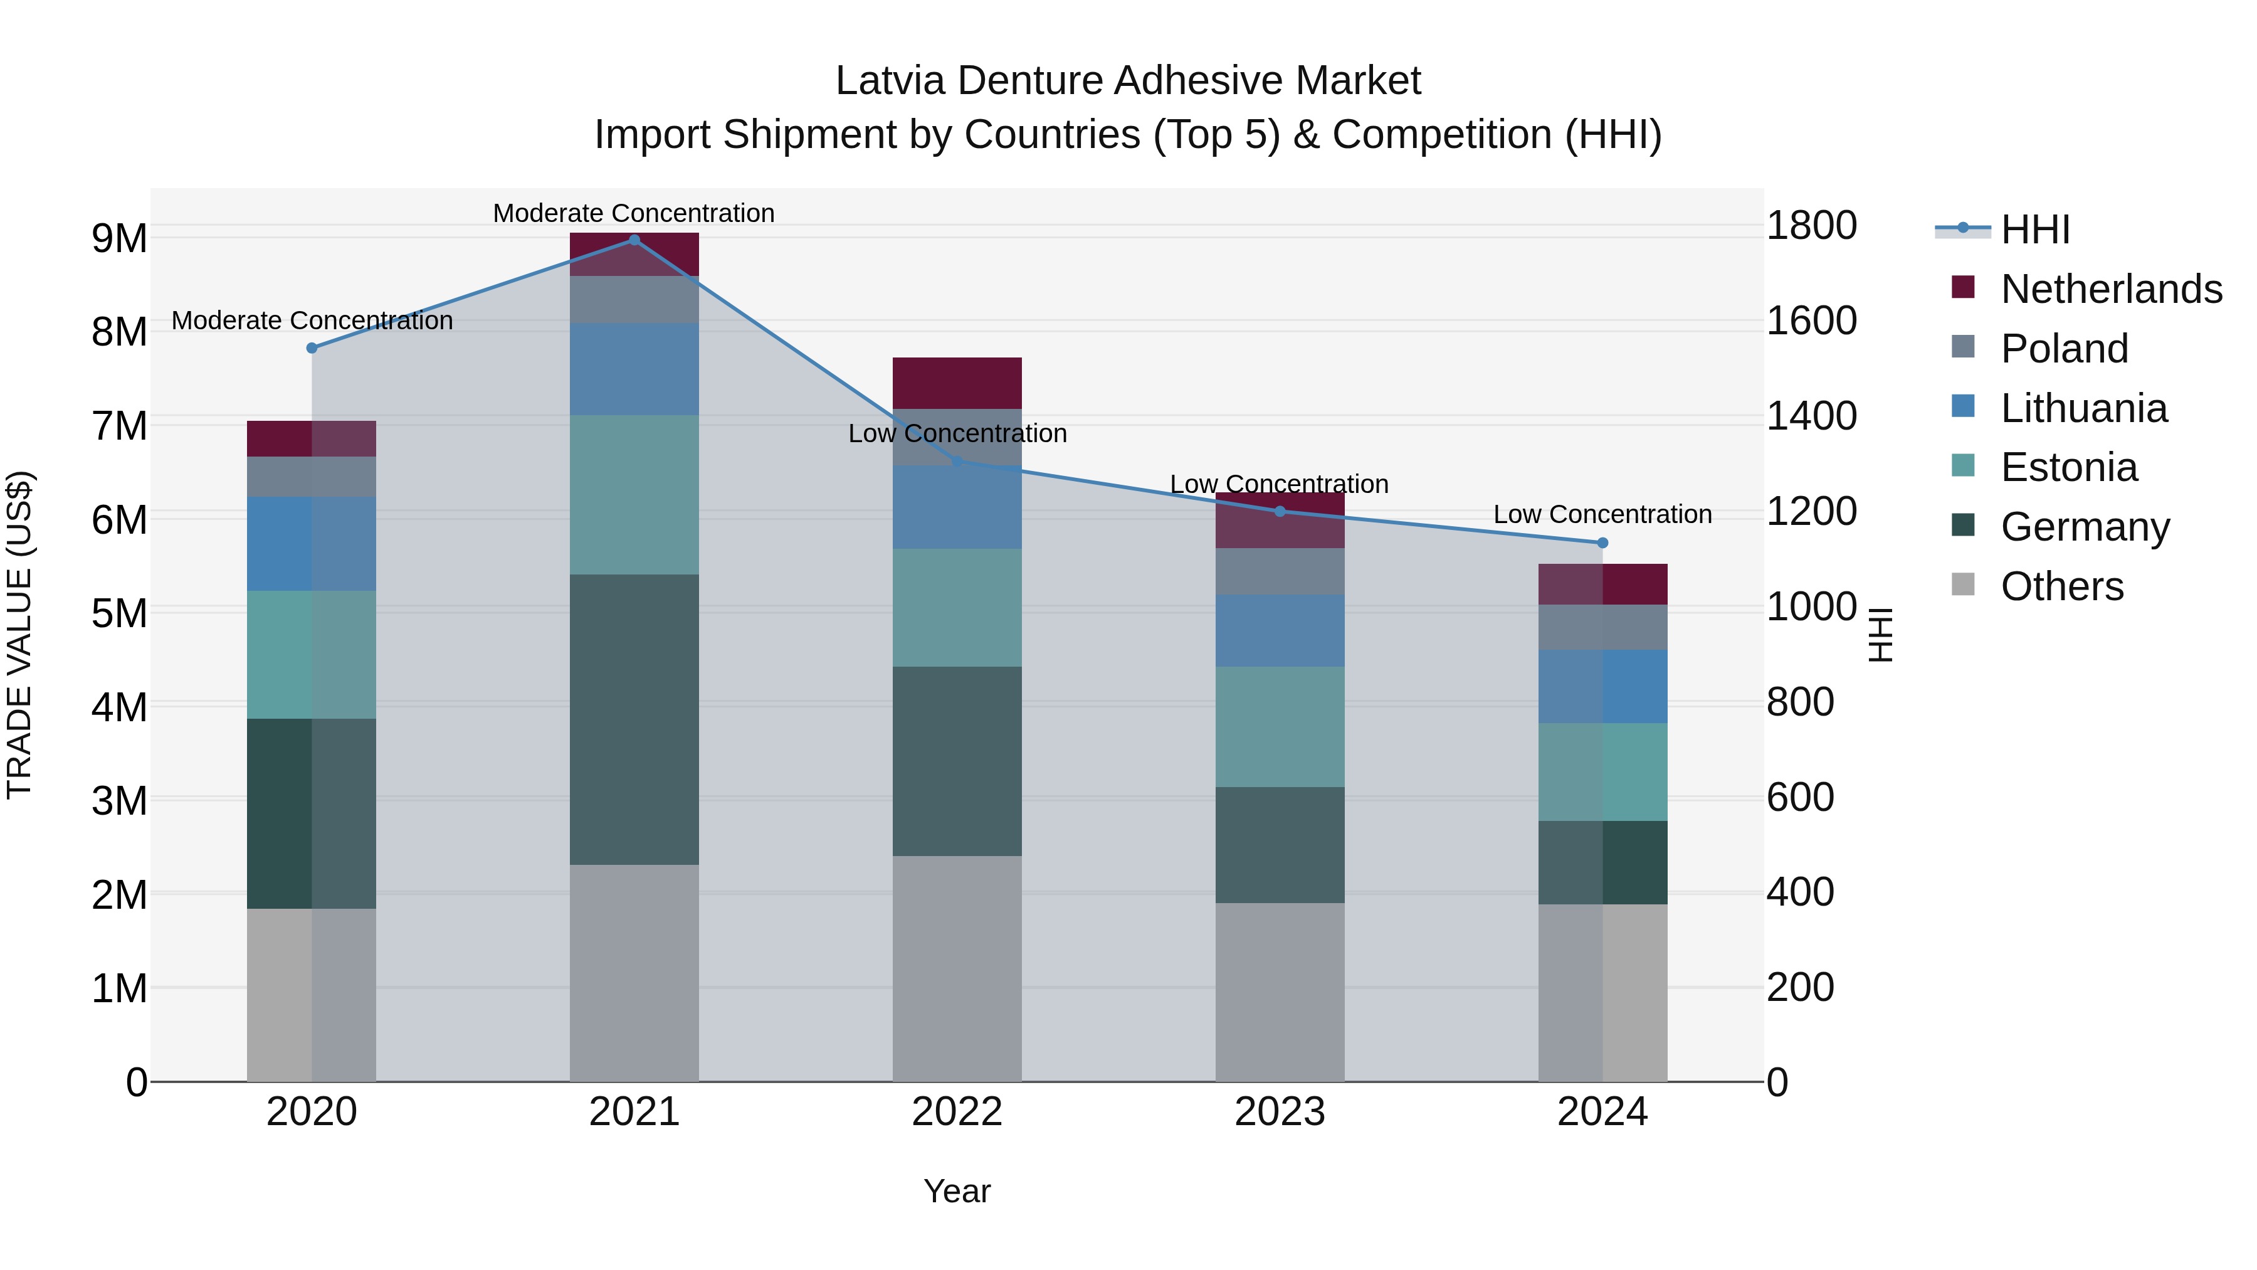Image resolution: width=2257 pixels, height=1270 pixels.
Task: Click the 5M left-axis tick label
Action: coord(120,613)
